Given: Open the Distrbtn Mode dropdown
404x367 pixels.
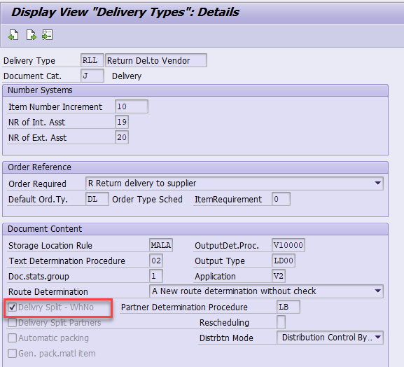Looking at the screenshot, I should click(x=377, y=338).
